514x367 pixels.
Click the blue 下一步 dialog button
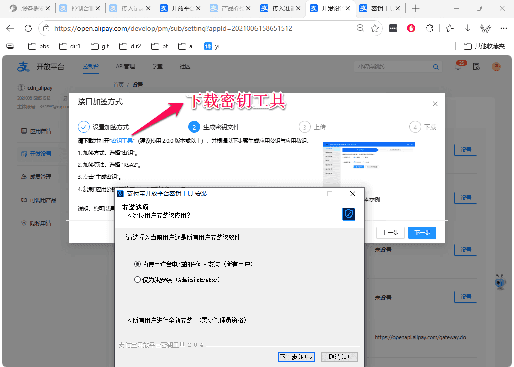click(x=422, y=233)
